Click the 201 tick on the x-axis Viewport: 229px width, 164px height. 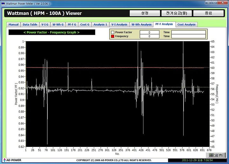click(80, 150)
